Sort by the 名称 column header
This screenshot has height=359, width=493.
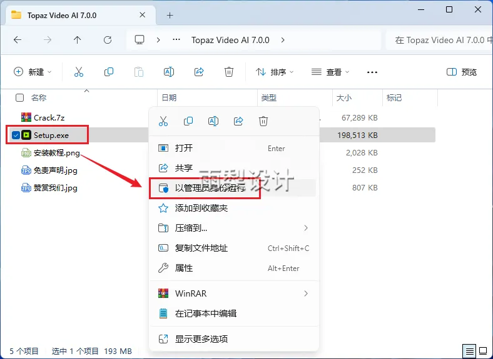[39, 98]
